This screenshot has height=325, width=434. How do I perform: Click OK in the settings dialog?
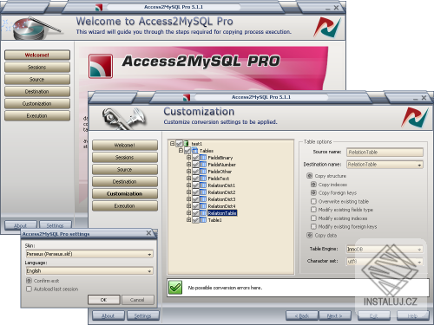103,300
